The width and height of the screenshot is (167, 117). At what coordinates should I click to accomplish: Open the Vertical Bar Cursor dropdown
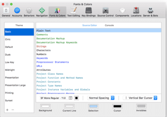click(140, 98)
